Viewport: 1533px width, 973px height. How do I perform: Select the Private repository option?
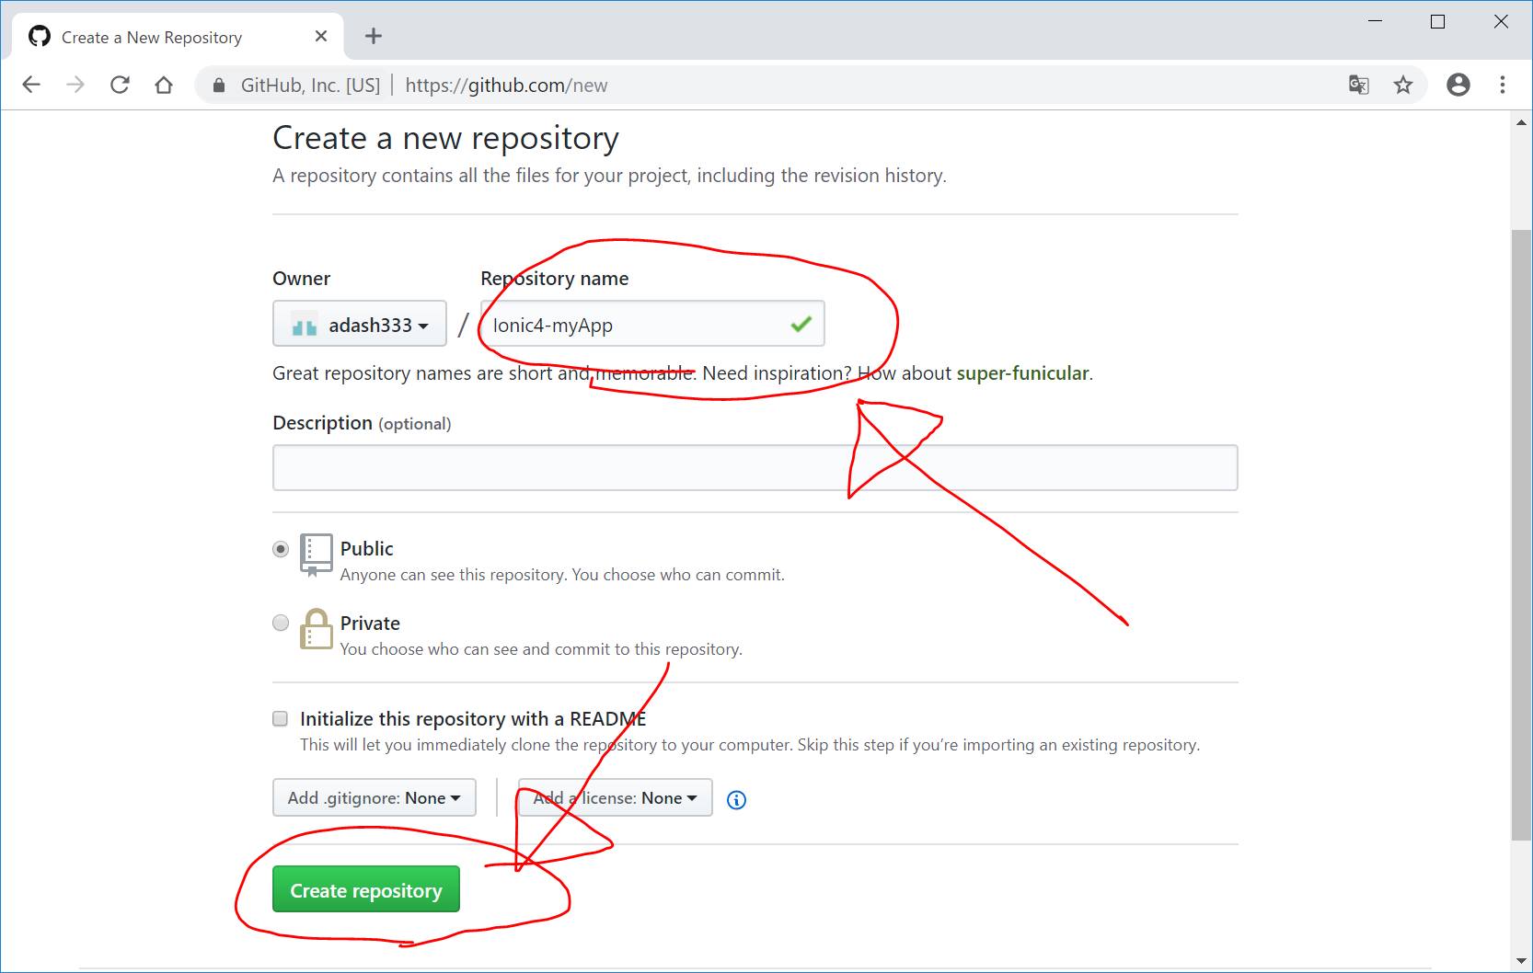tap(281, 623)
